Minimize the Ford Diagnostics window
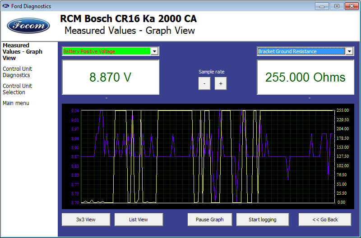Image resolution: width=361 pixels, height=238 pixels. [x=322, y=6]
